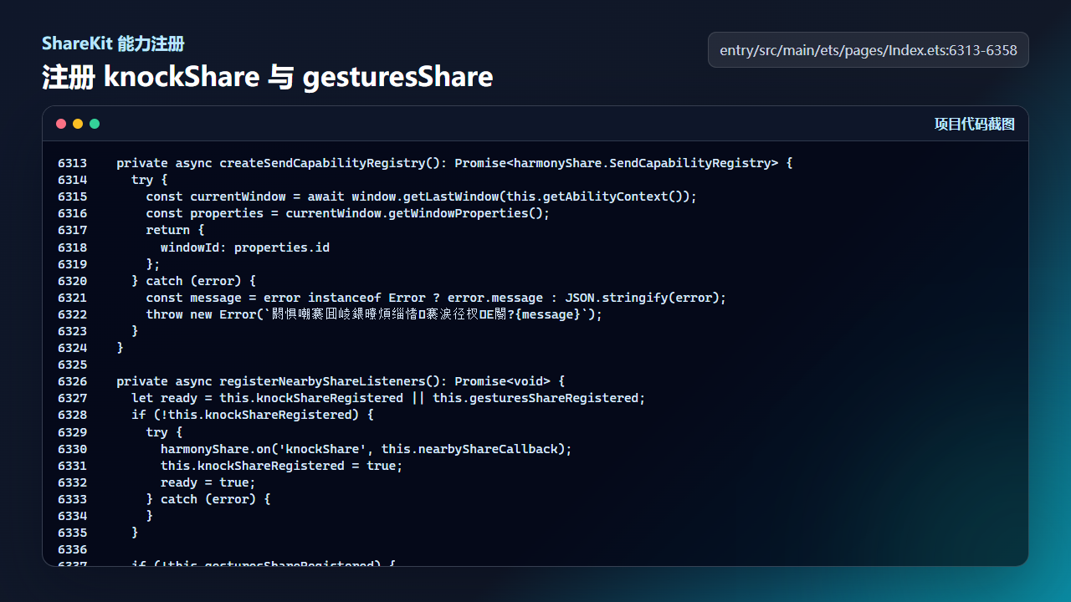This screenshot has width=1071, height=602.
Task: Click the yellow dot in code window header
Action: (x=78, y=124)
